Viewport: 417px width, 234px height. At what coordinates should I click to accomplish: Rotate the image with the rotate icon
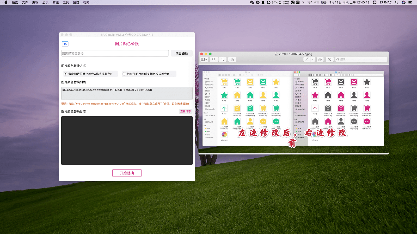(x=320, y=60)
